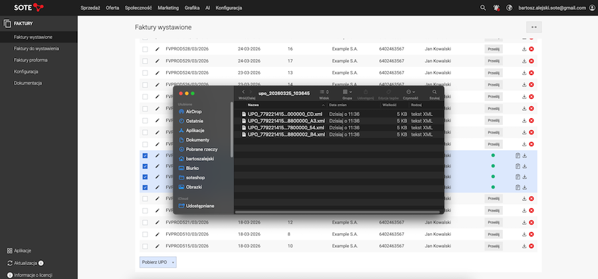This screenshot has width=598, height=279.
Task: Click red delete icon in FVPROD529/03/2026 row
Action: 532,61
